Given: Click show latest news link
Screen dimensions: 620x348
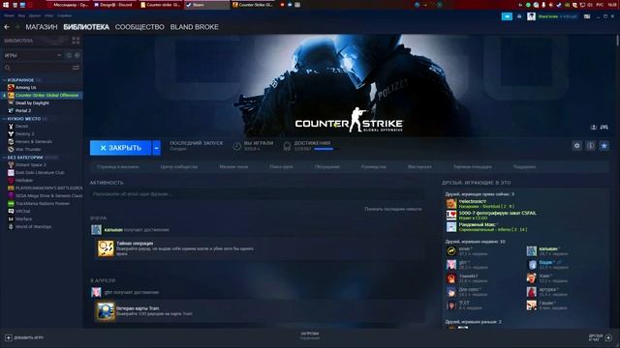Looking at the screenshot, I should pos(393,209).
